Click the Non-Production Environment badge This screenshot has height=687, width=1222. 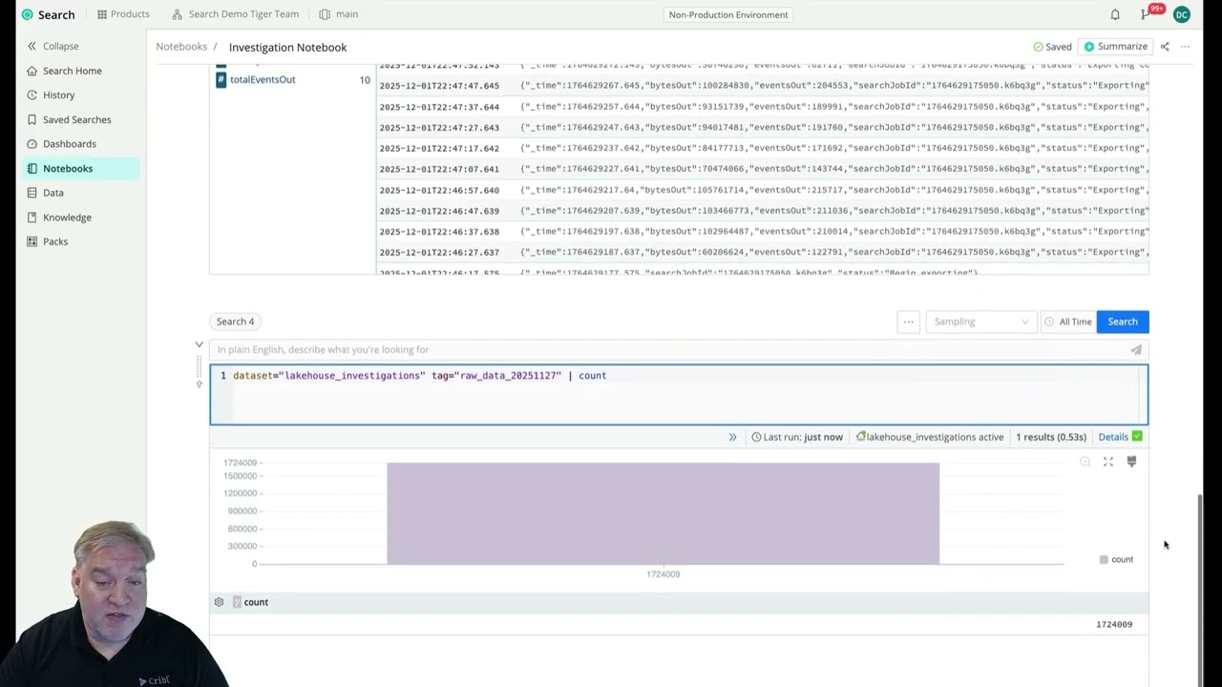tap(728, 14)
